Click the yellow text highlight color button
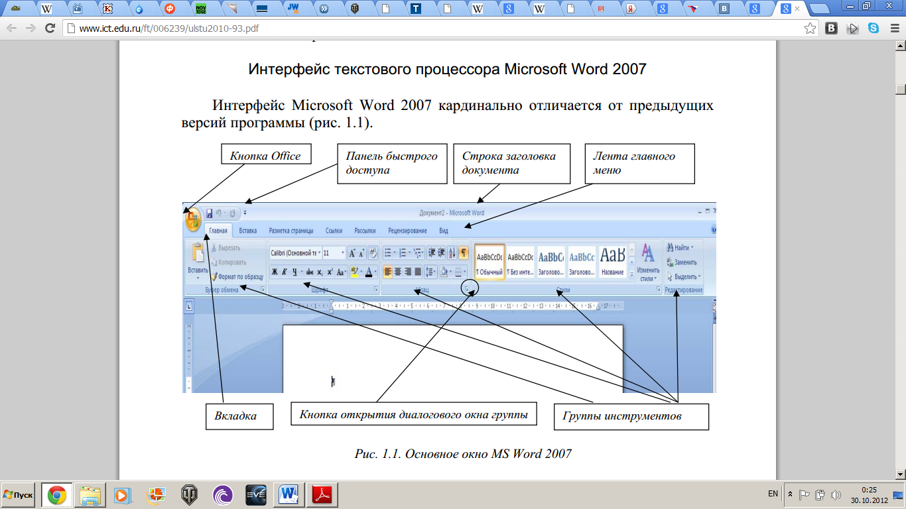Viewport: 906px width, 509px height. [355, 272]
